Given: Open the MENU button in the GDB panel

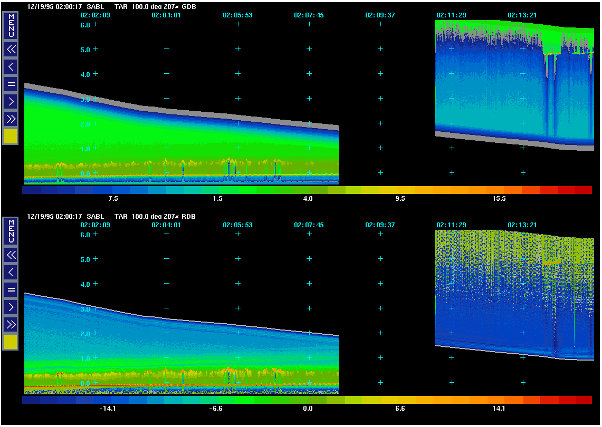Looking at the screenshot, I should pos(11,25).
